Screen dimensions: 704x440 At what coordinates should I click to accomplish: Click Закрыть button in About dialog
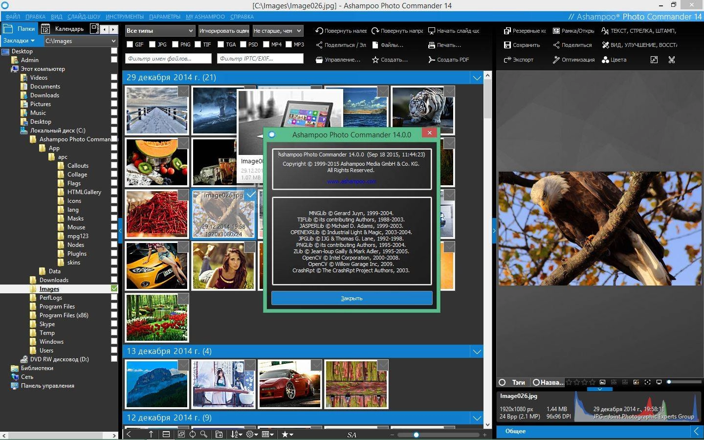tap(352, 298)
